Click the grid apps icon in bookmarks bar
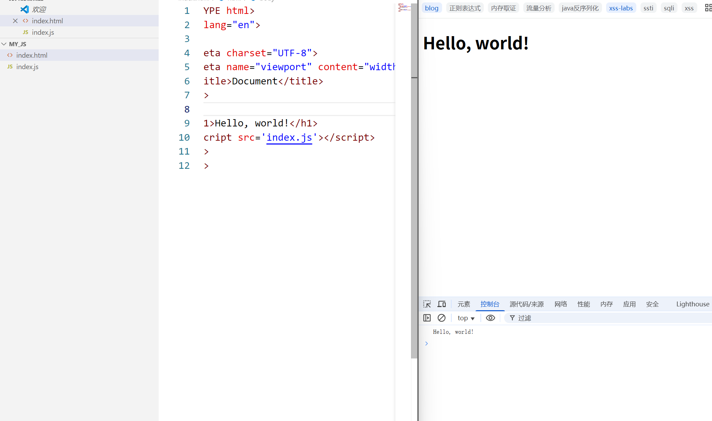Screen dimensions: 712x421 point(708,8)
